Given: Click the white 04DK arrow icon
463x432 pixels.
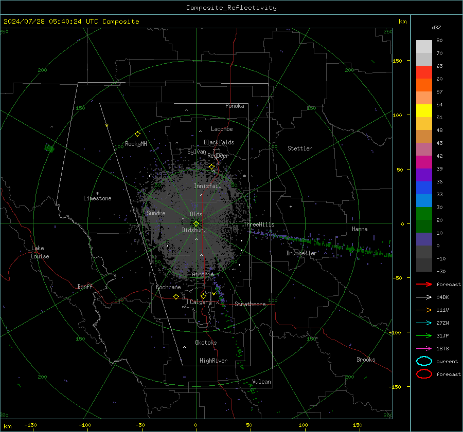Looking at the screenshot, I should point(424,297).
